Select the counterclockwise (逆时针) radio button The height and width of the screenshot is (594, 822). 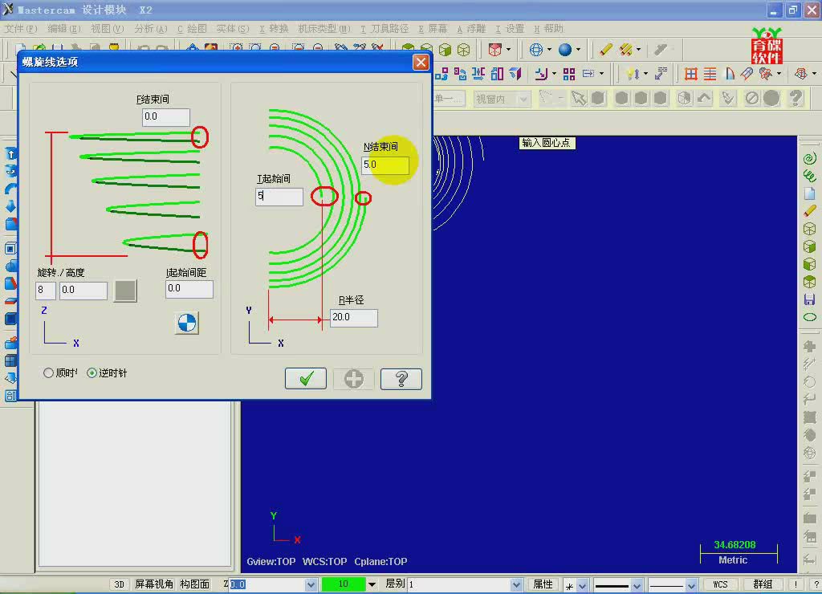tap(92, 372)
